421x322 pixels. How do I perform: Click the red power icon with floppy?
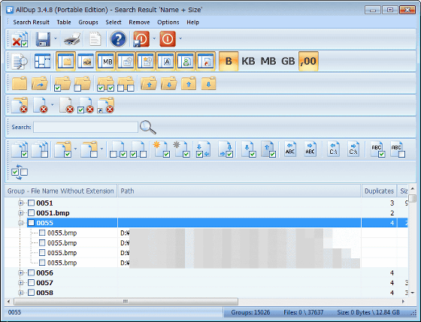coord(141,39)
